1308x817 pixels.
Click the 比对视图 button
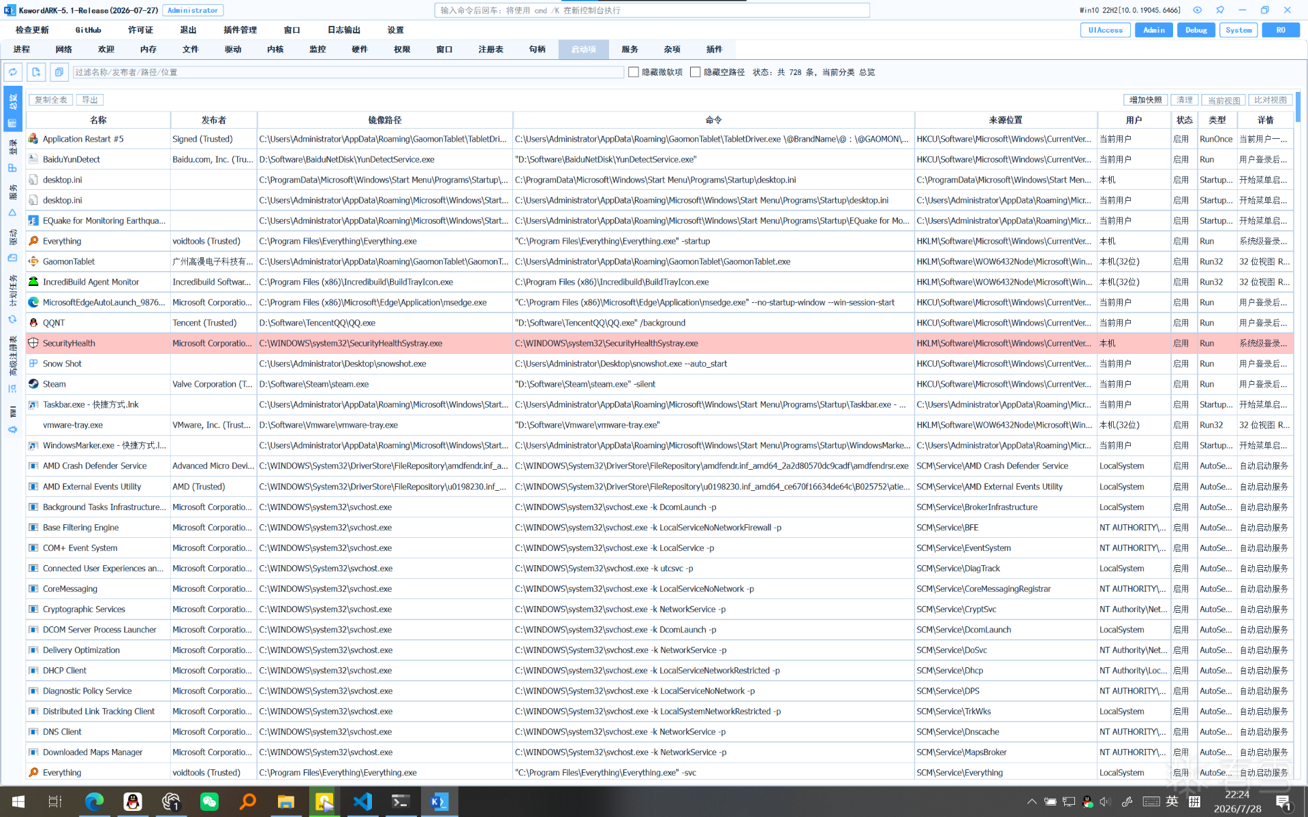tap(1271, 100)
